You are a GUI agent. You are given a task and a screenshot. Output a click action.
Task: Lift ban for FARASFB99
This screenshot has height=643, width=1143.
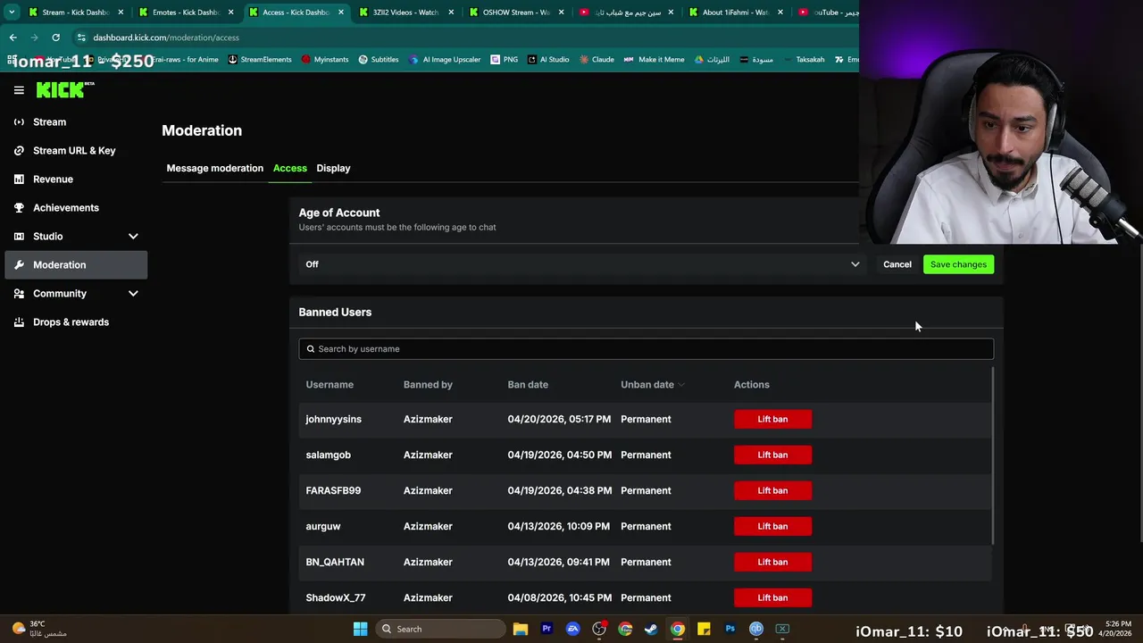[x=772, y=490]
